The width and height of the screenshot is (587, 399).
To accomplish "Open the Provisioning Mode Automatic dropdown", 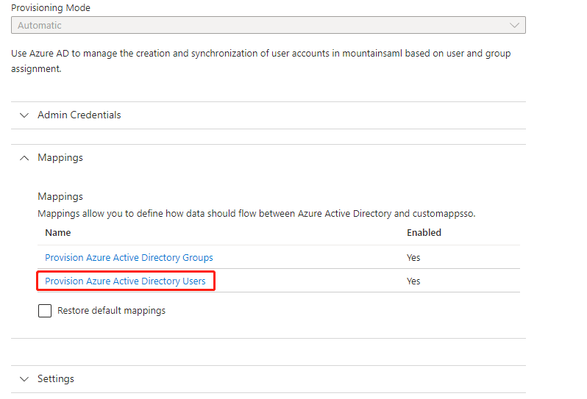I will tap(268, 25).
